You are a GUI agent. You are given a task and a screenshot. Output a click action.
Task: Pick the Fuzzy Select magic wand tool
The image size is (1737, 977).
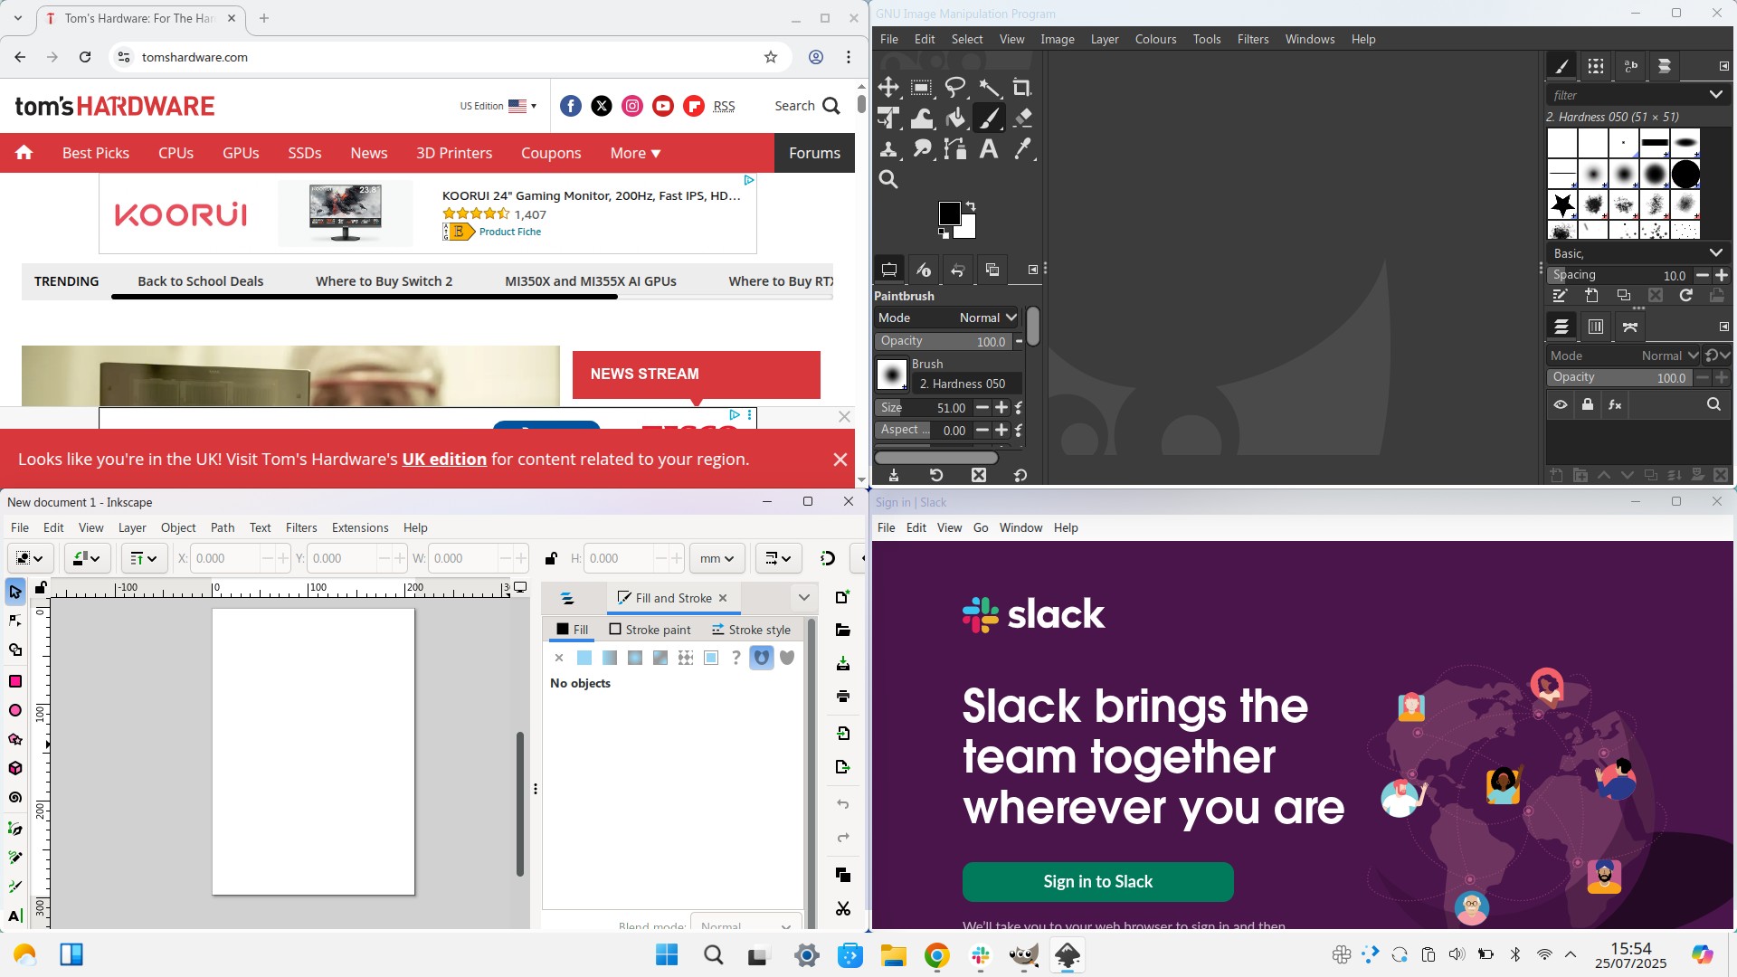click(x=989, y=88)
